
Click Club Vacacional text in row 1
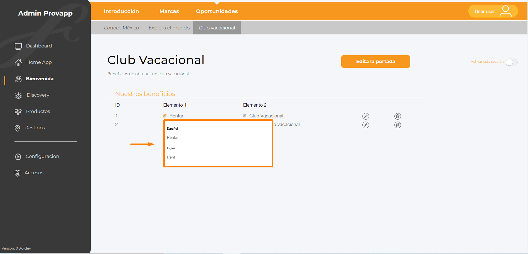(x=266, y=116)
